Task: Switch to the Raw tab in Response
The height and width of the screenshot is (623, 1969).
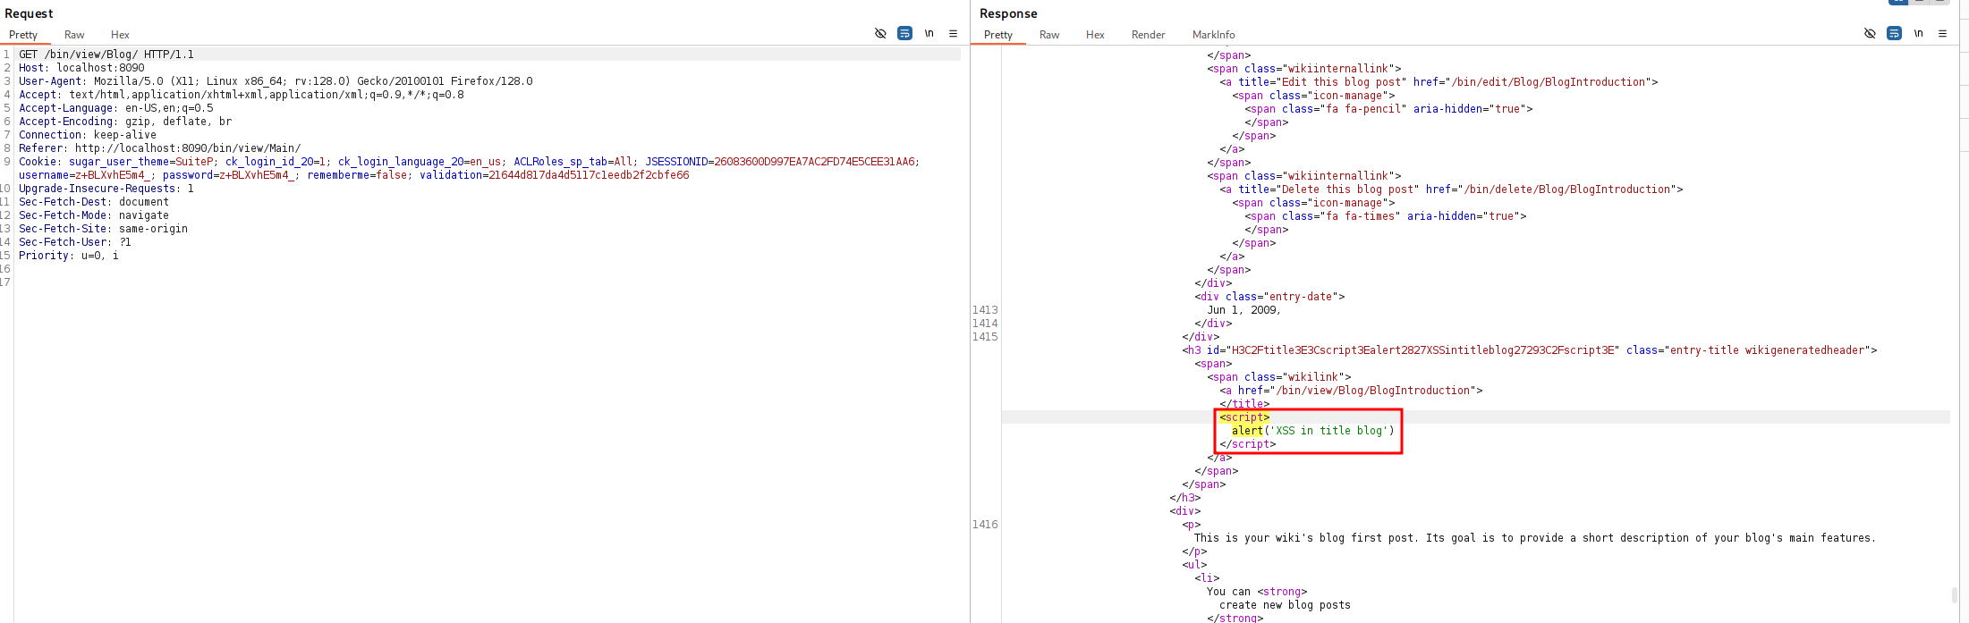Action: [1049, 35]
